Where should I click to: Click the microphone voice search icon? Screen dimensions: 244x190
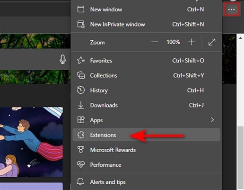pyautogui.click(x=62, y=59)
